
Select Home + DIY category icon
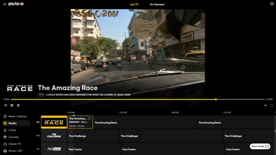5,151
